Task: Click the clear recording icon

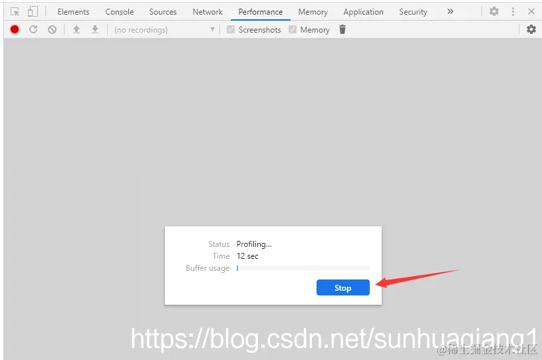Action: (x=52, y=30)
